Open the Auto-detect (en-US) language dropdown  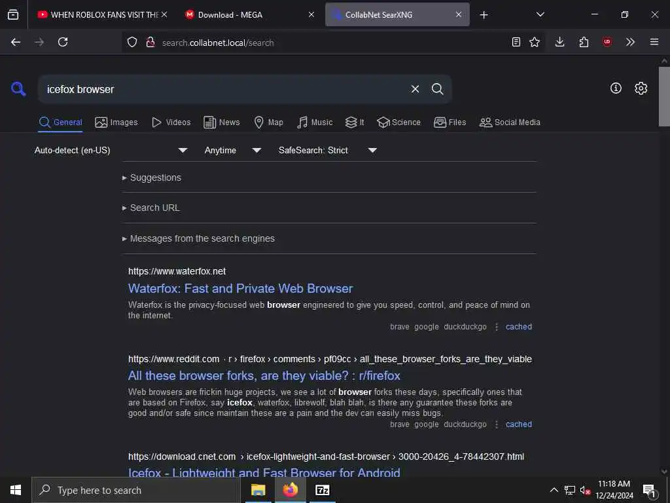tap(111, 150)
